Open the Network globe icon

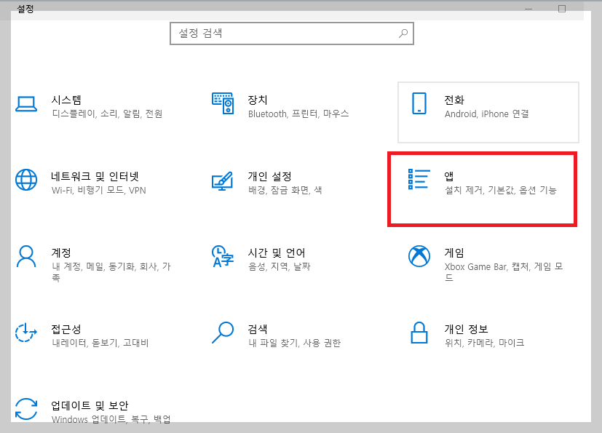pos(26,180)
